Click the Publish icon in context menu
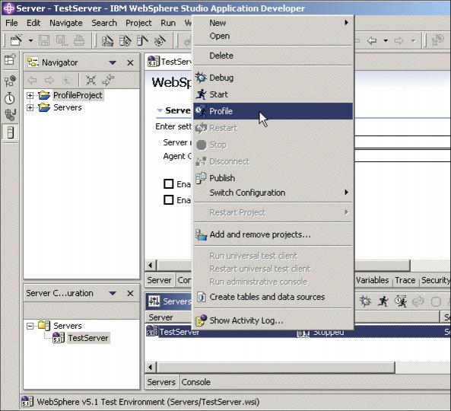The image size is (451, 411). tap(201, 178)
